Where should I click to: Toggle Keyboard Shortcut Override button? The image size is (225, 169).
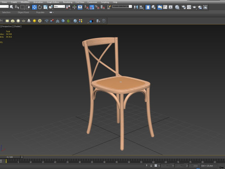pyautogui.click(x=80, y=7)
